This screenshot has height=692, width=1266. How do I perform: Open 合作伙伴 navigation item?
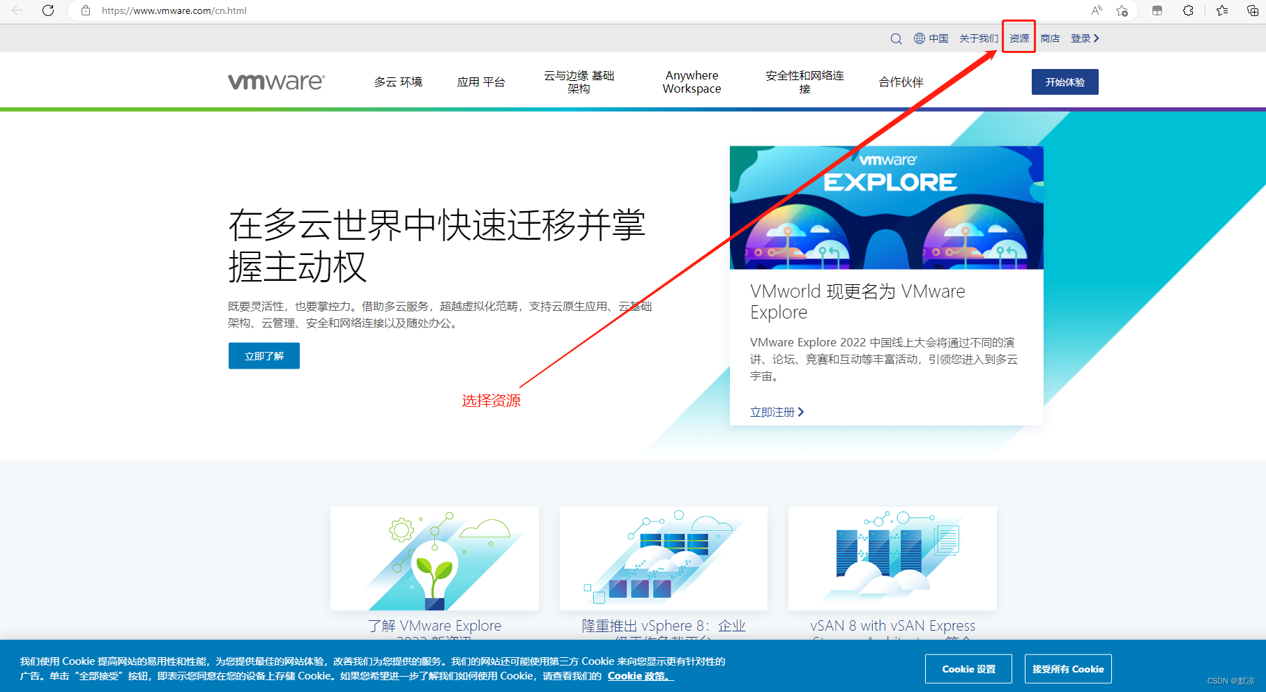[901, 82]
